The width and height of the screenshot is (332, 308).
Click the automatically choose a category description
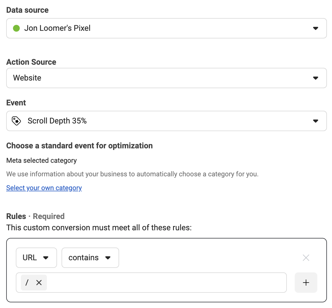pyautogui.click(x=132, y=174)
